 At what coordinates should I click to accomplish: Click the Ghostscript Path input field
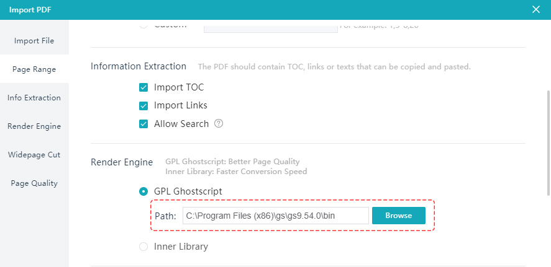coord(276,216)
